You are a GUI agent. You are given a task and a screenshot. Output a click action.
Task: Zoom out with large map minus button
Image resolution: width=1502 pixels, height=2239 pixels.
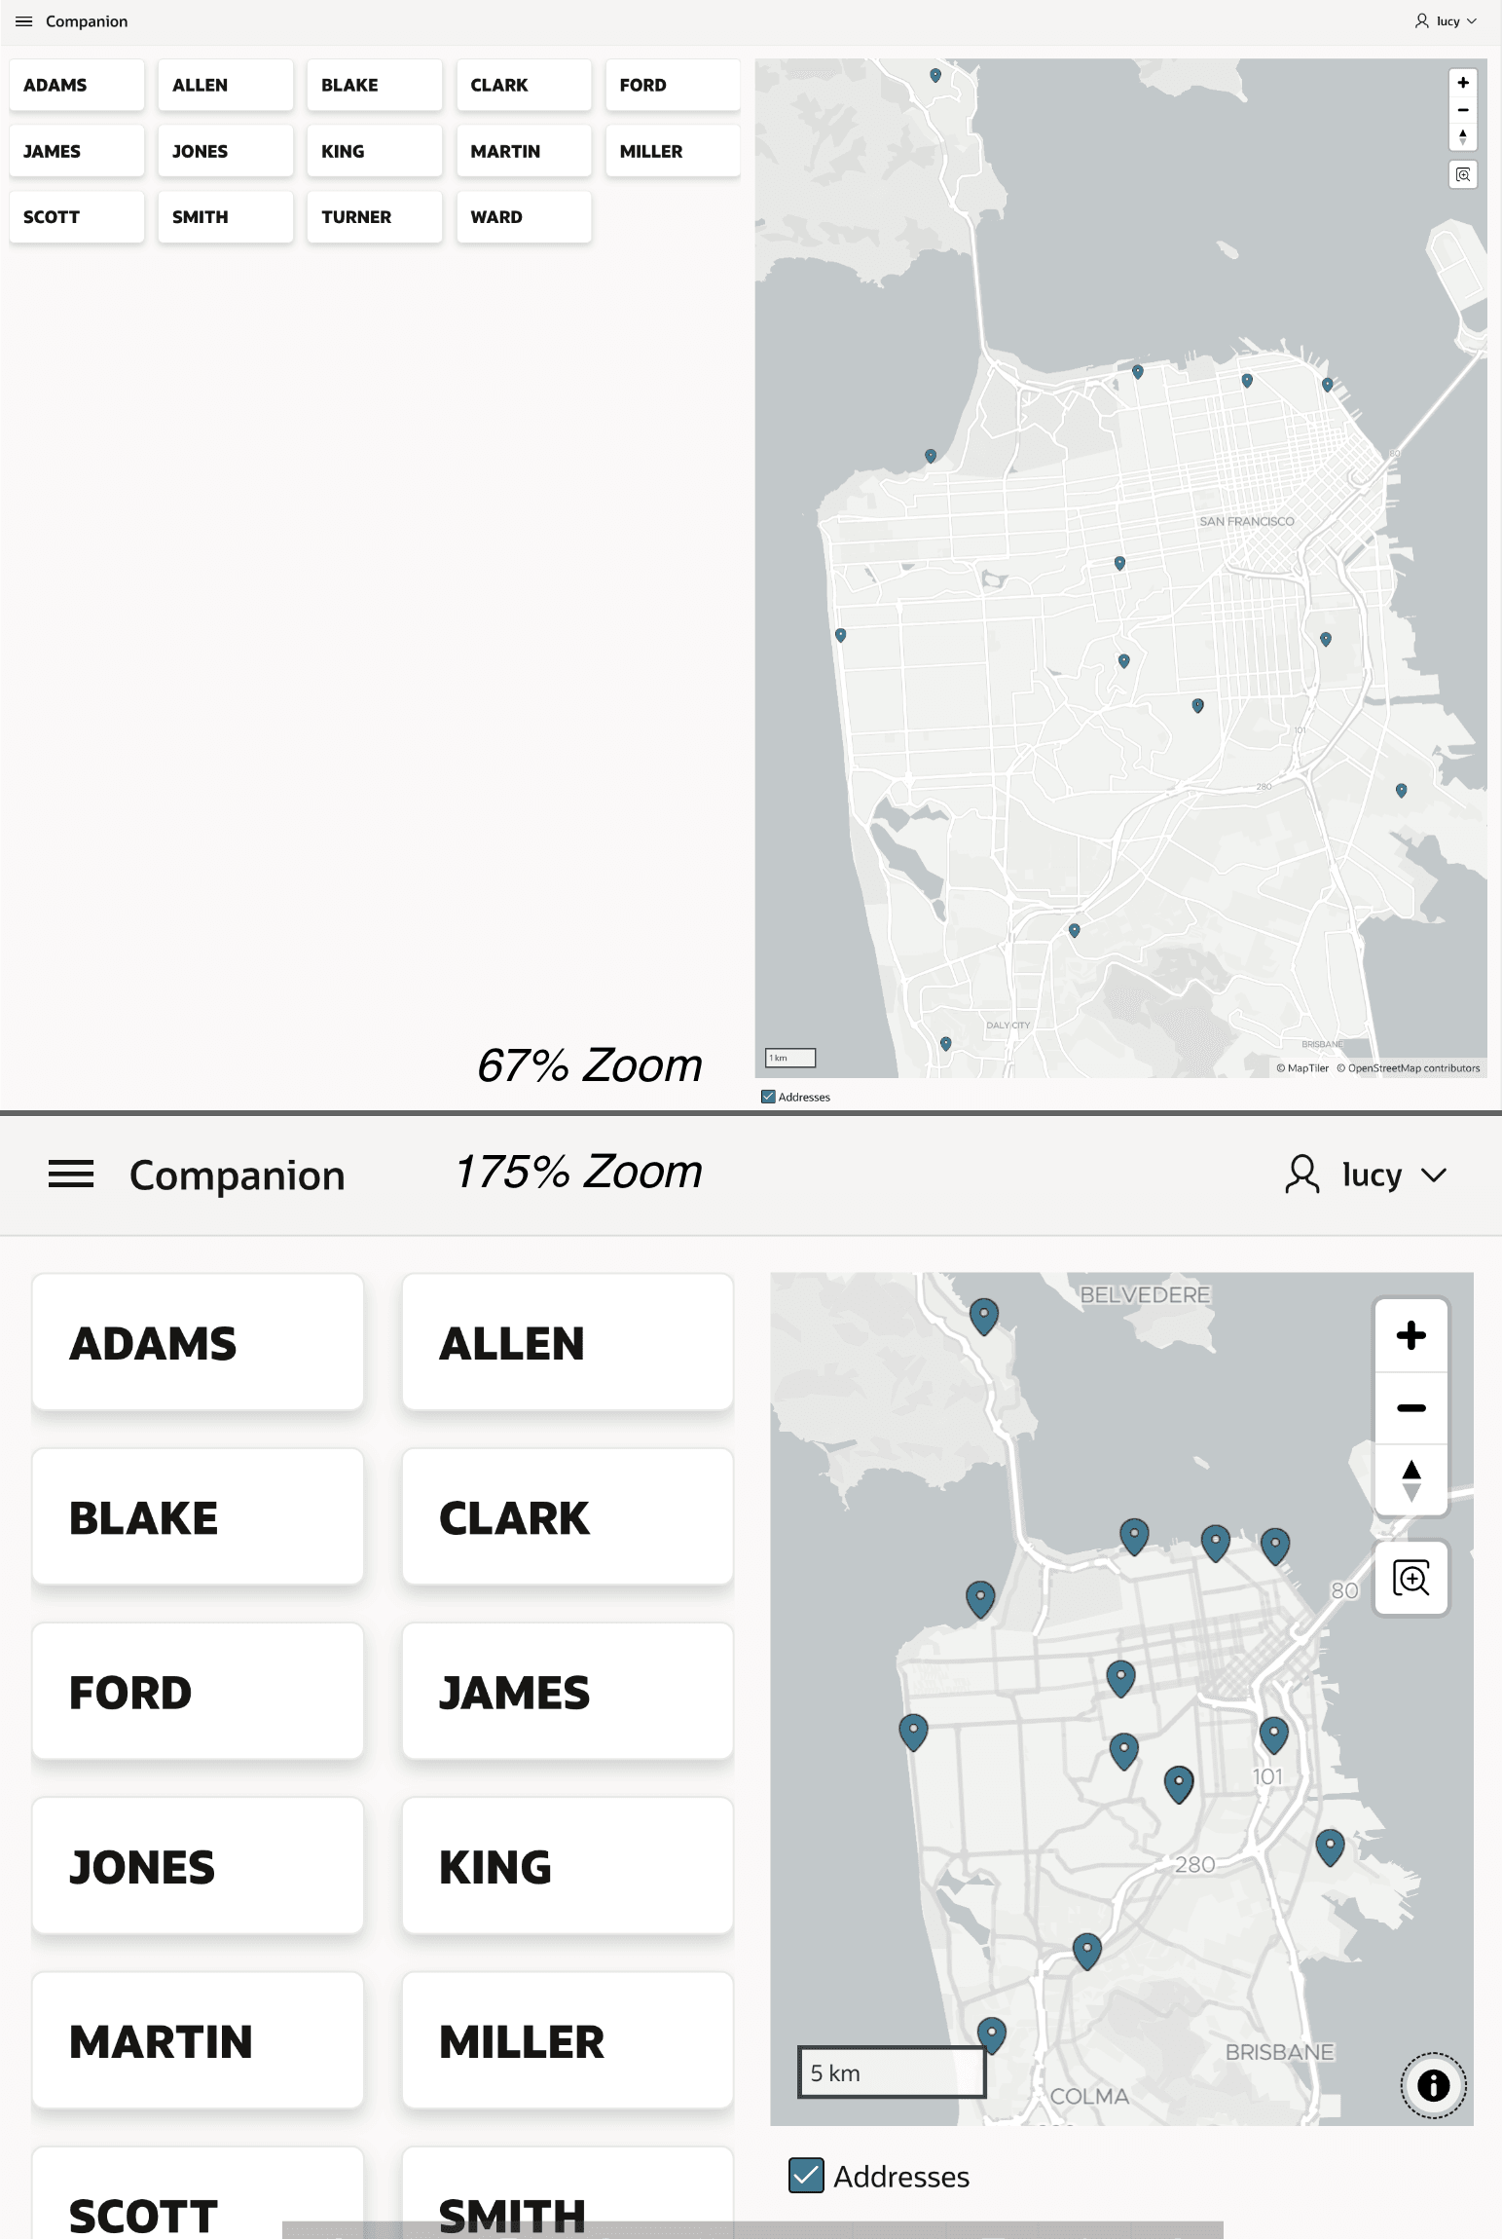coord(1410,1408)
